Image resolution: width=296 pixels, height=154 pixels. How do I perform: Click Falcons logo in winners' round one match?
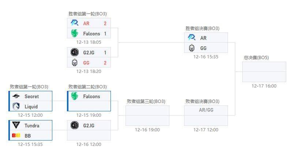[74, 34]
